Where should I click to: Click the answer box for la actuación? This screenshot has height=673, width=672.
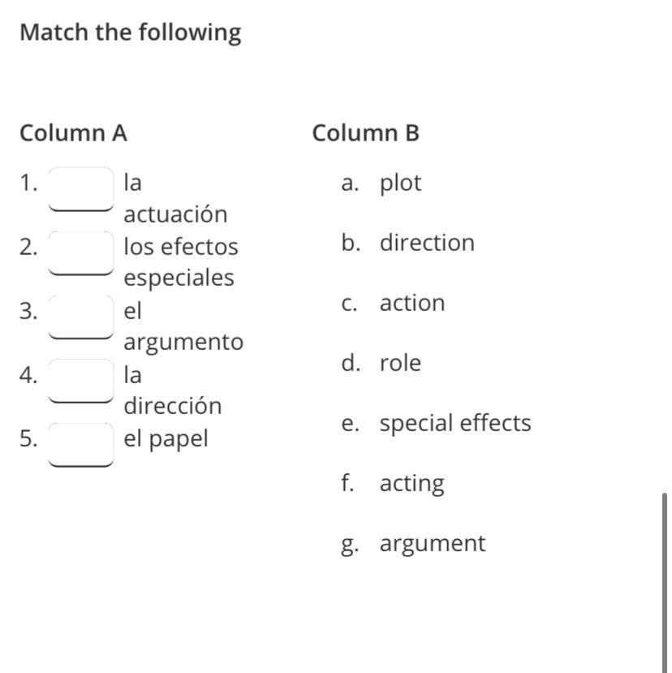click(x=81, y=189)
